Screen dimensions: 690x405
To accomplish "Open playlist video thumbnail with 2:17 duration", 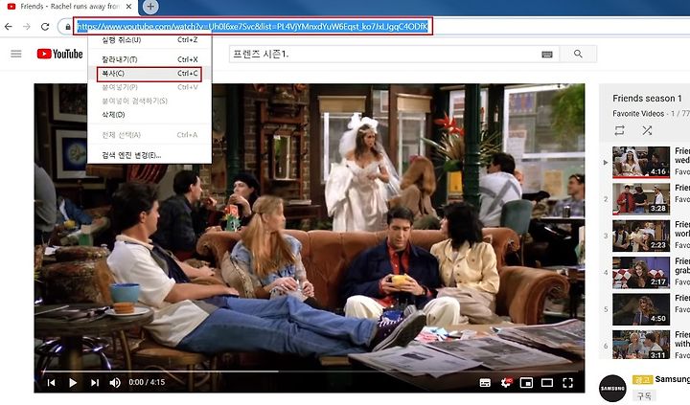I will pos(641,273).
